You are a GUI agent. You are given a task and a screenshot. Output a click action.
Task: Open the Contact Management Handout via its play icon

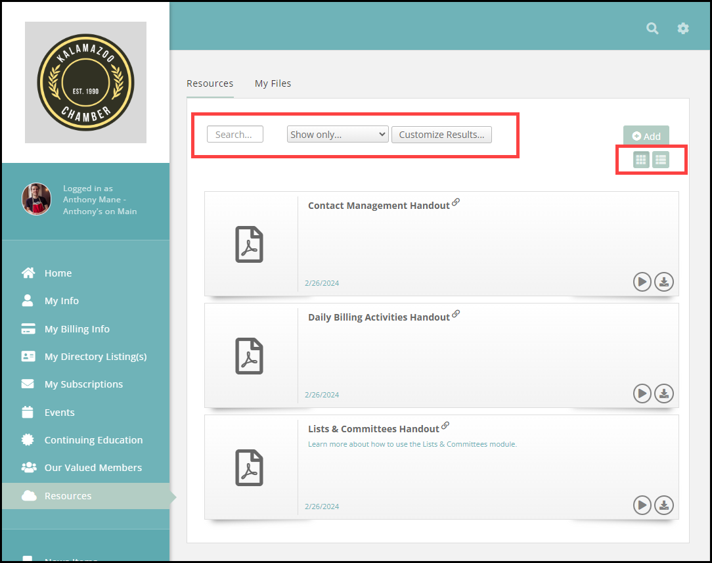click(x=642, y=282)
